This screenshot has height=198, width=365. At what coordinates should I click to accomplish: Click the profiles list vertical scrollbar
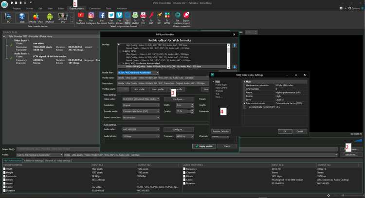pyautogui.click(x=228, y=56)
